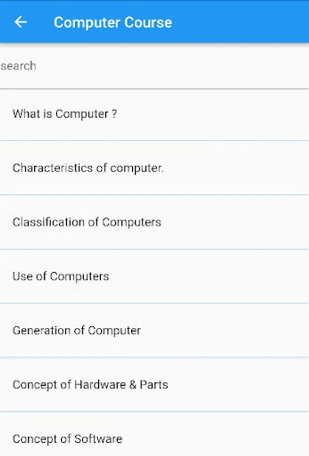
Task: Tap the computer generations list row
Action: (x=154, y=330)
